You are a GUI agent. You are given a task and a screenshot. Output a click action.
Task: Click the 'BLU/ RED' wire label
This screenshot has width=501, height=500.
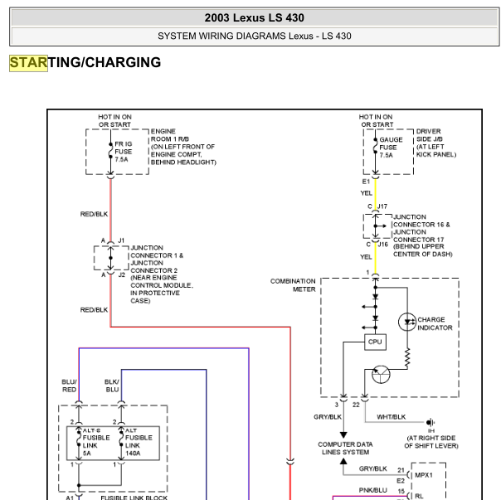[70, 386]
